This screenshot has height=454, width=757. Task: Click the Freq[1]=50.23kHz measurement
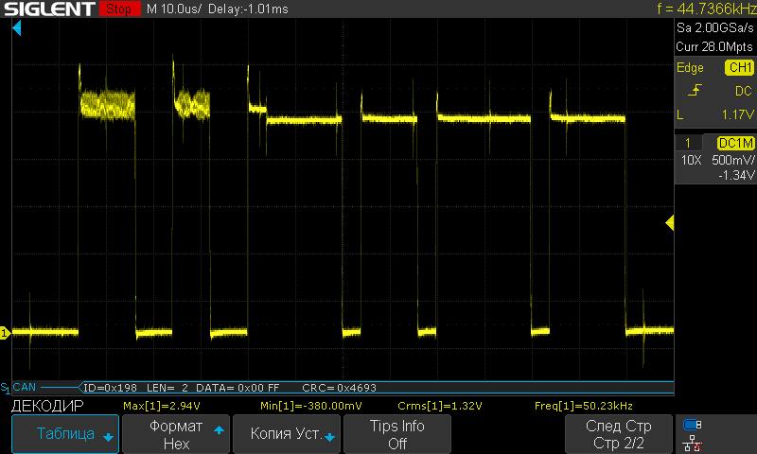583,406
